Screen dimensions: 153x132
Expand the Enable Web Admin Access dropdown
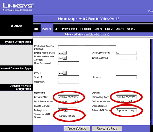62,58
